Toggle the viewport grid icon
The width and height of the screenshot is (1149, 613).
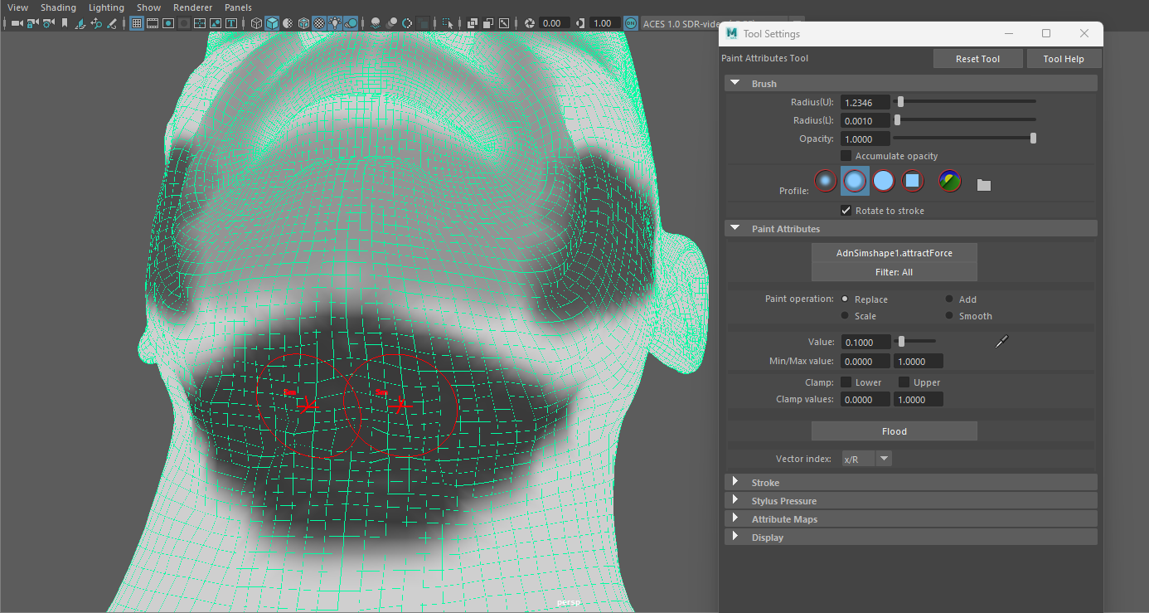137,23
